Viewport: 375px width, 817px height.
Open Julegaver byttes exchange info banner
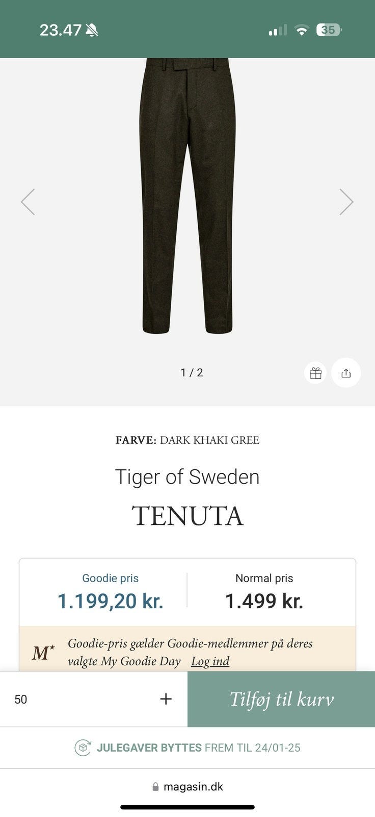point(187,748)
